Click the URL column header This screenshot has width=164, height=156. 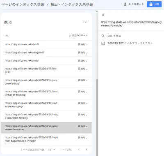pos(7,36)
